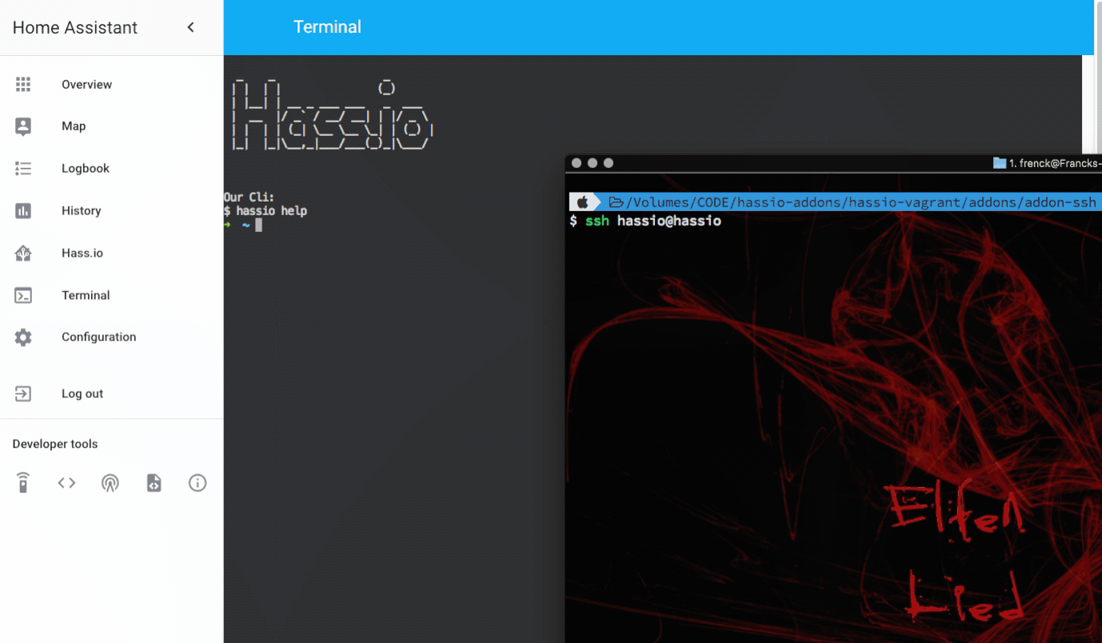Select the Terminal sidebar icon
Screen dimensions: 1102x643
coord(22,295)
